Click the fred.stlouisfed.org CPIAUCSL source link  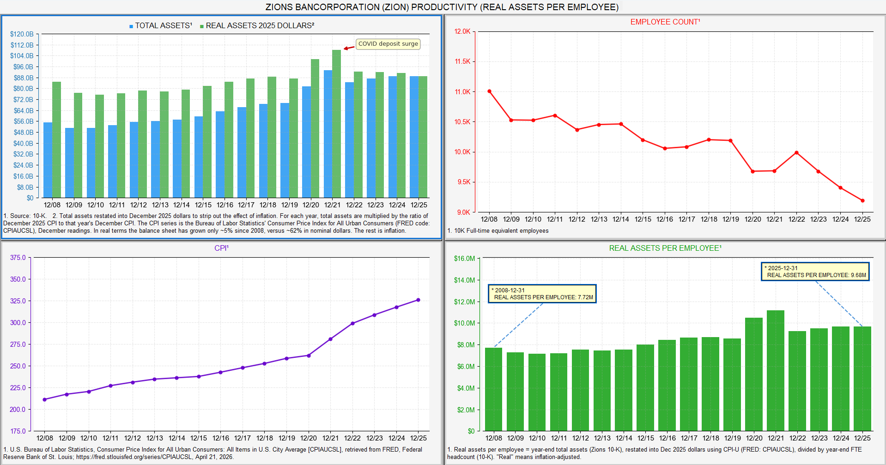(134, 457)
